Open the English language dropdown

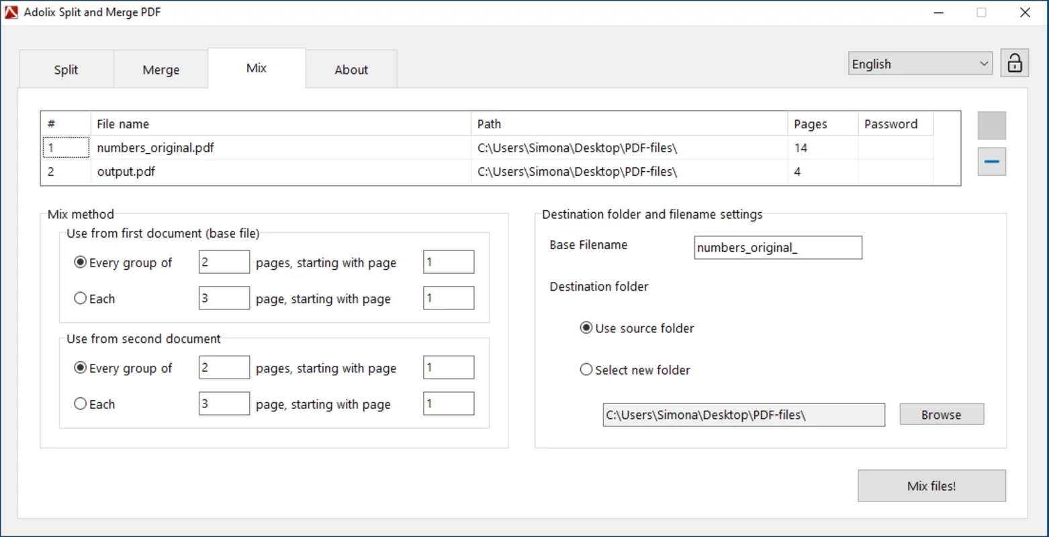pos(919,64)
